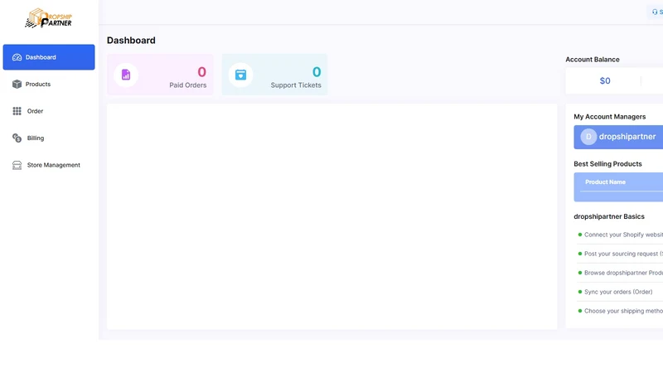The image size is (663, 373).
Task: Click the Product Name column header
Action: pos(605,182)
